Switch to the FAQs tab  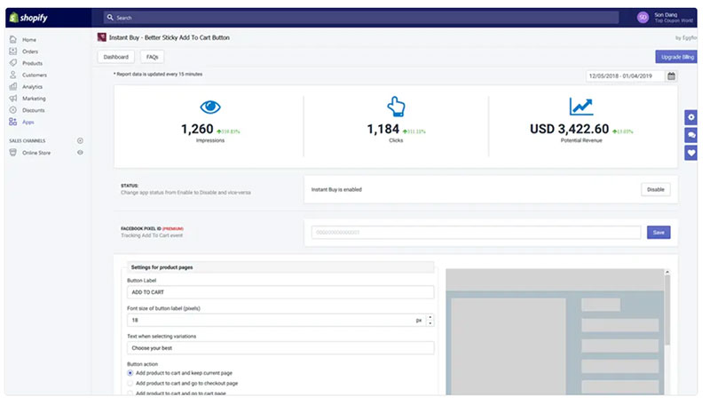pos(152,57)
